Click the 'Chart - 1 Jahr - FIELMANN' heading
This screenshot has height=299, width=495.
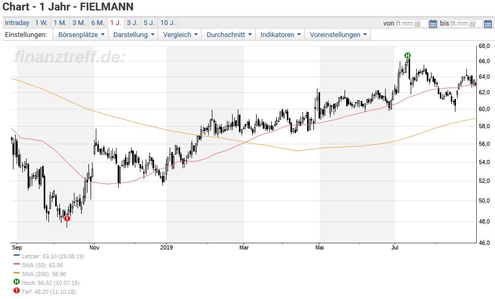[x=68, y=7]
